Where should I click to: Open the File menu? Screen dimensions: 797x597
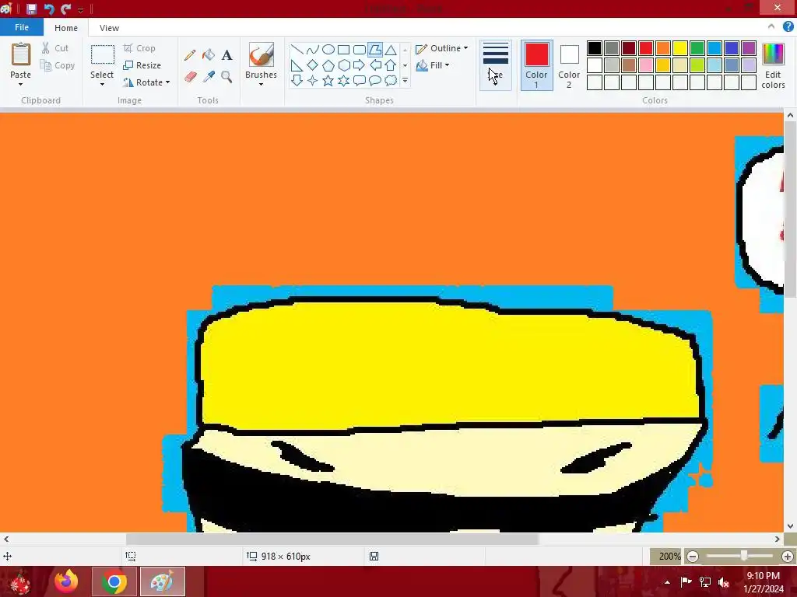tap(22, 27)
